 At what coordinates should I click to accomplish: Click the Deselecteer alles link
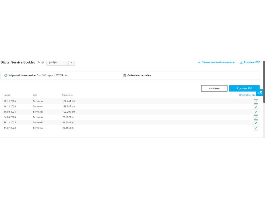point(247,95)
